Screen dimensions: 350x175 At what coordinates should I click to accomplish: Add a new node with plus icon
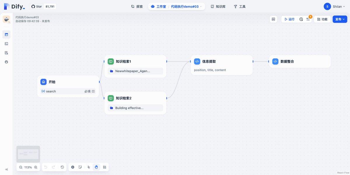point(73,167)
